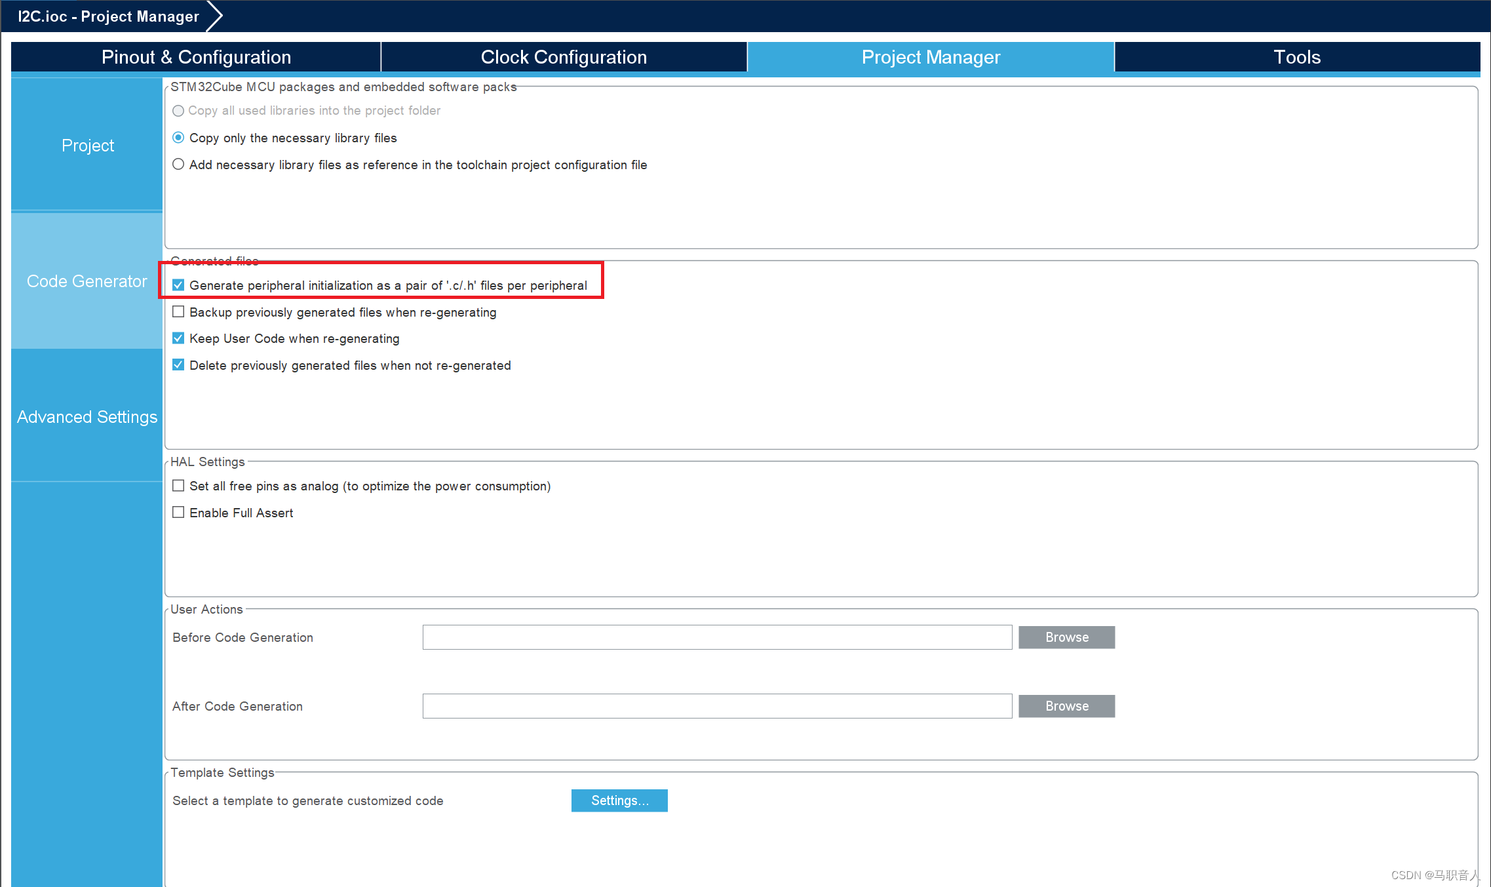Select the Project Manager tab
Screen dimensions: 1491x887
tap(931, 57)
